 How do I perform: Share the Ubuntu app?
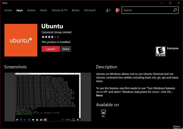pyautogui.click(x=66, y=49)
